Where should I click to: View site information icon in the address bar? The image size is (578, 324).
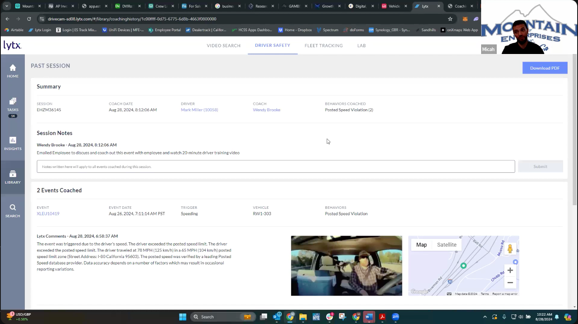tap(42, 19)
